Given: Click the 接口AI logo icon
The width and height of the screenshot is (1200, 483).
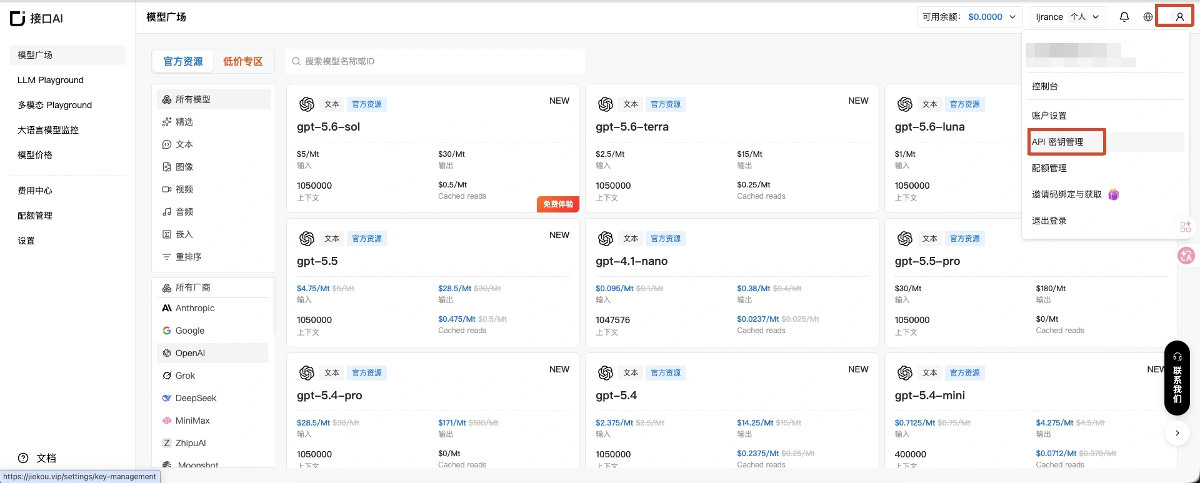Looking at the screenshot, I should coord(18,18).
